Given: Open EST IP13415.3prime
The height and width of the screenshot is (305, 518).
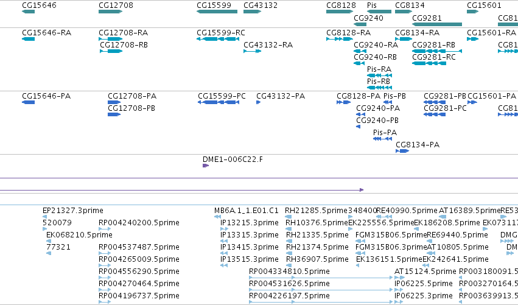Looking at the screenshot, I should point(223,253).
